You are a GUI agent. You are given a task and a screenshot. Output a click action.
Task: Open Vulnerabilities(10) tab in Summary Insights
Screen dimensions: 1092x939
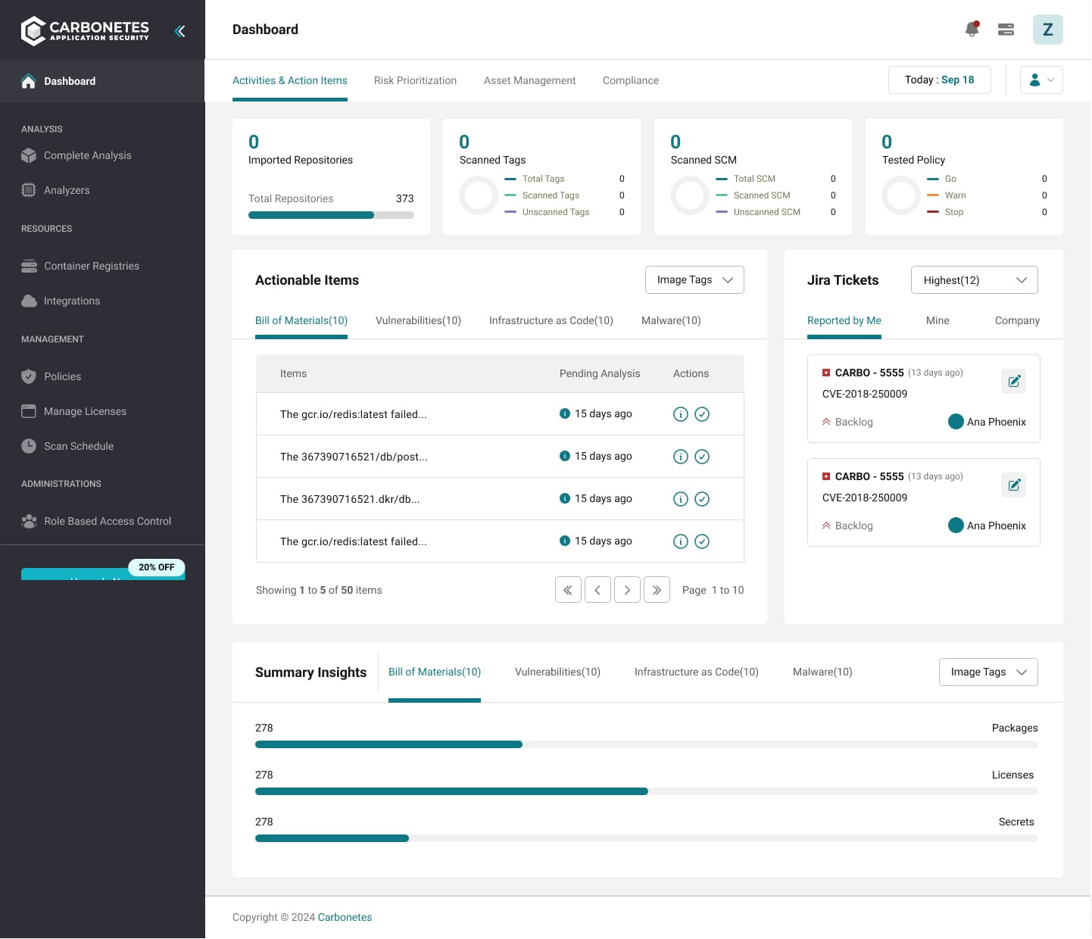click(x=557, y=672)
